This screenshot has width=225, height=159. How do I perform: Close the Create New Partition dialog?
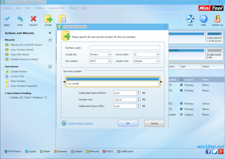[165, 27]
